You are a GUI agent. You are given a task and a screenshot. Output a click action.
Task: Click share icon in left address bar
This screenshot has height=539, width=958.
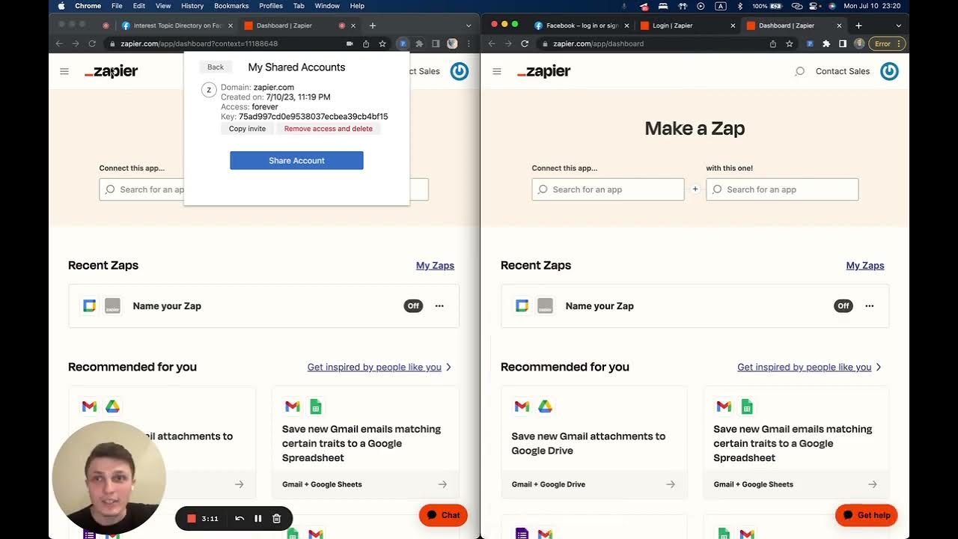click(366, 43)
